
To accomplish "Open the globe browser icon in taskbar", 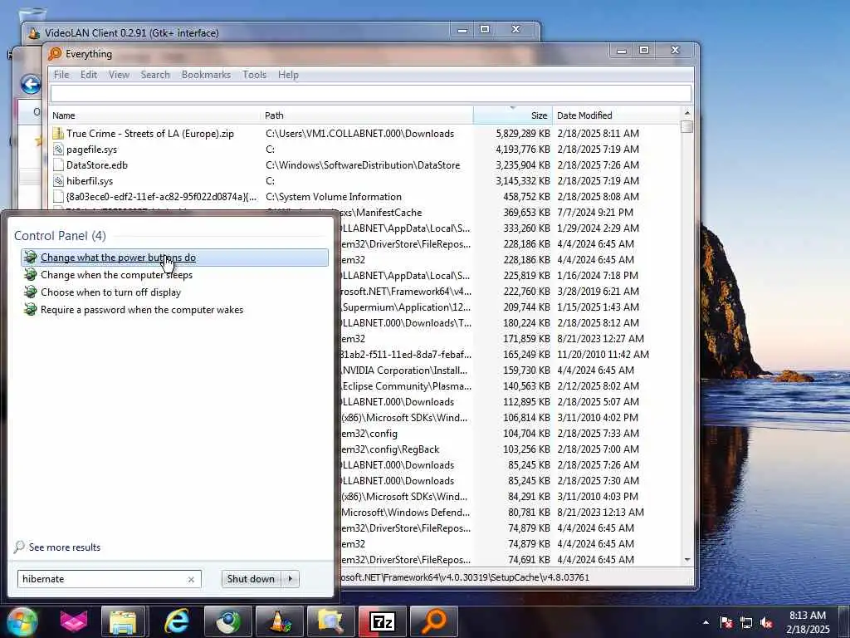I will (228, 621).
